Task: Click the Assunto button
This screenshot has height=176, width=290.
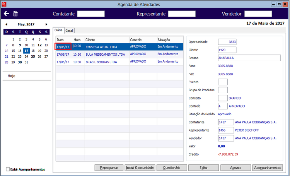Action: pos(235,167)
